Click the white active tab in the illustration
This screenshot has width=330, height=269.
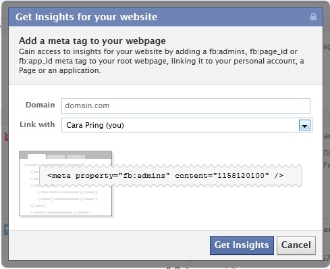36,156
